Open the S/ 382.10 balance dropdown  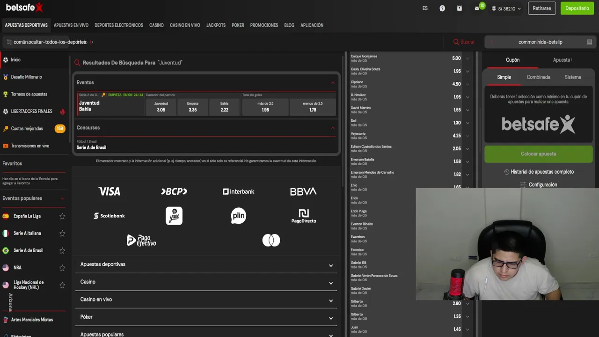click(x=506, y=8)
